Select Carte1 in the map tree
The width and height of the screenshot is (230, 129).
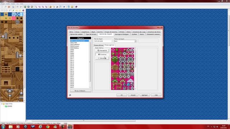(x=10, y=106)
